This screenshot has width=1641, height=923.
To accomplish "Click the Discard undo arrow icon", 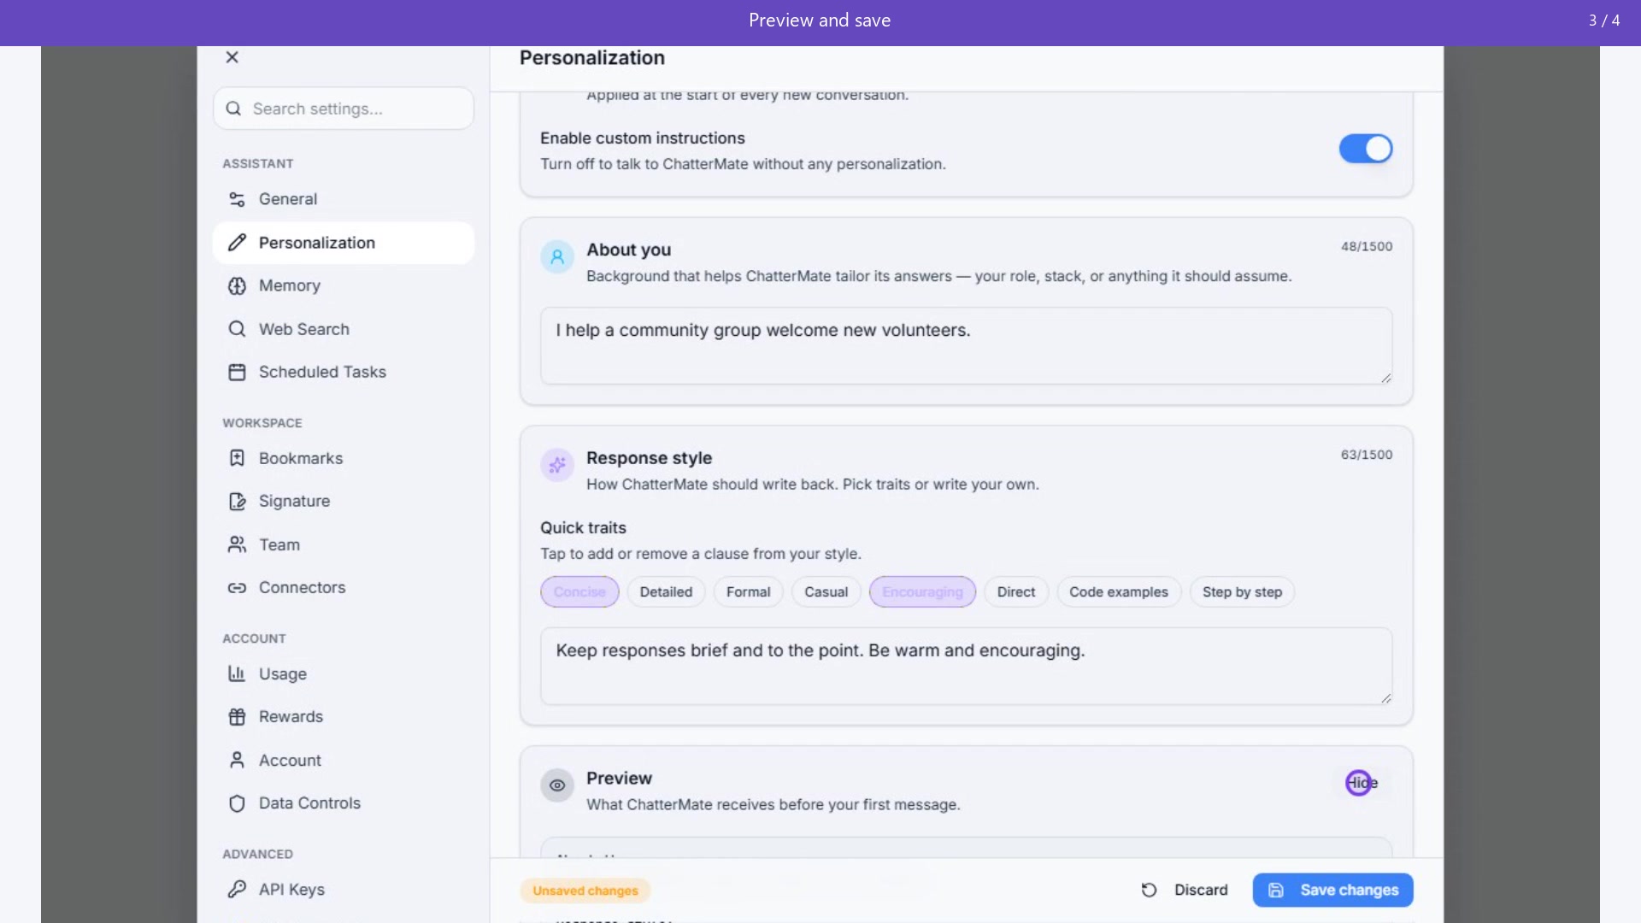I will click(1150, 890).
